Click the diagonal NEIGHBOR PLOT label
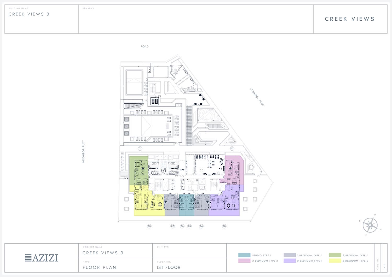This screenshot has width=392, height=277. [x=257, y=97]
